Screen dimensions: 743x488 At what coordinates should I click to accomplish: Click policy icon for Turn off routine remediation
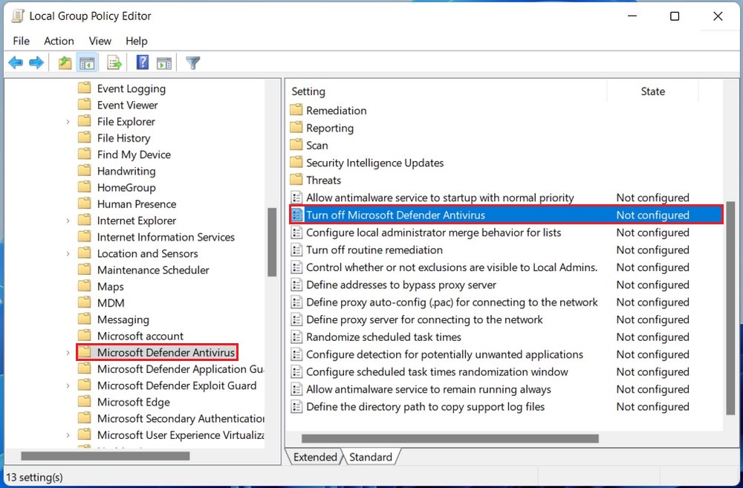(296, 250)
